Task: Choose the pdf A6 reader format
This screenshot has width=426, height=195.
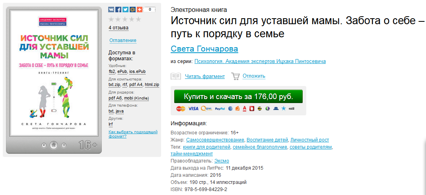Action: pyautogui.click(x=115, y=98)
